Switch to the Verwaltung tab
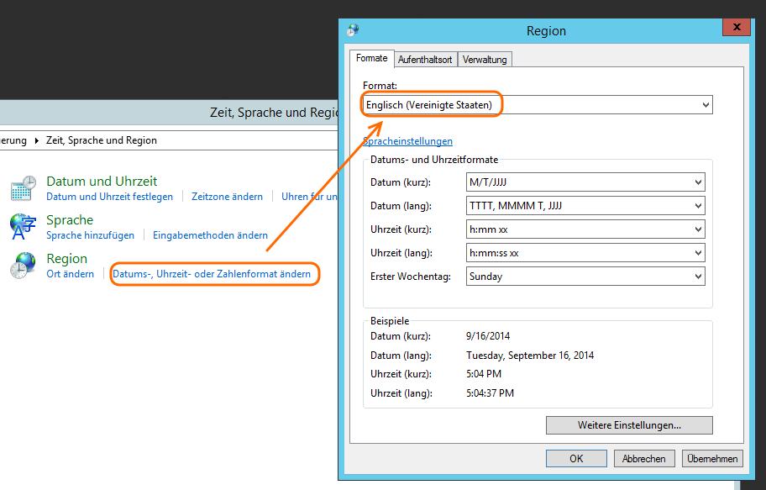Viewport: 766px width, 490px height. pyautogui.click(x=485, y=60)
